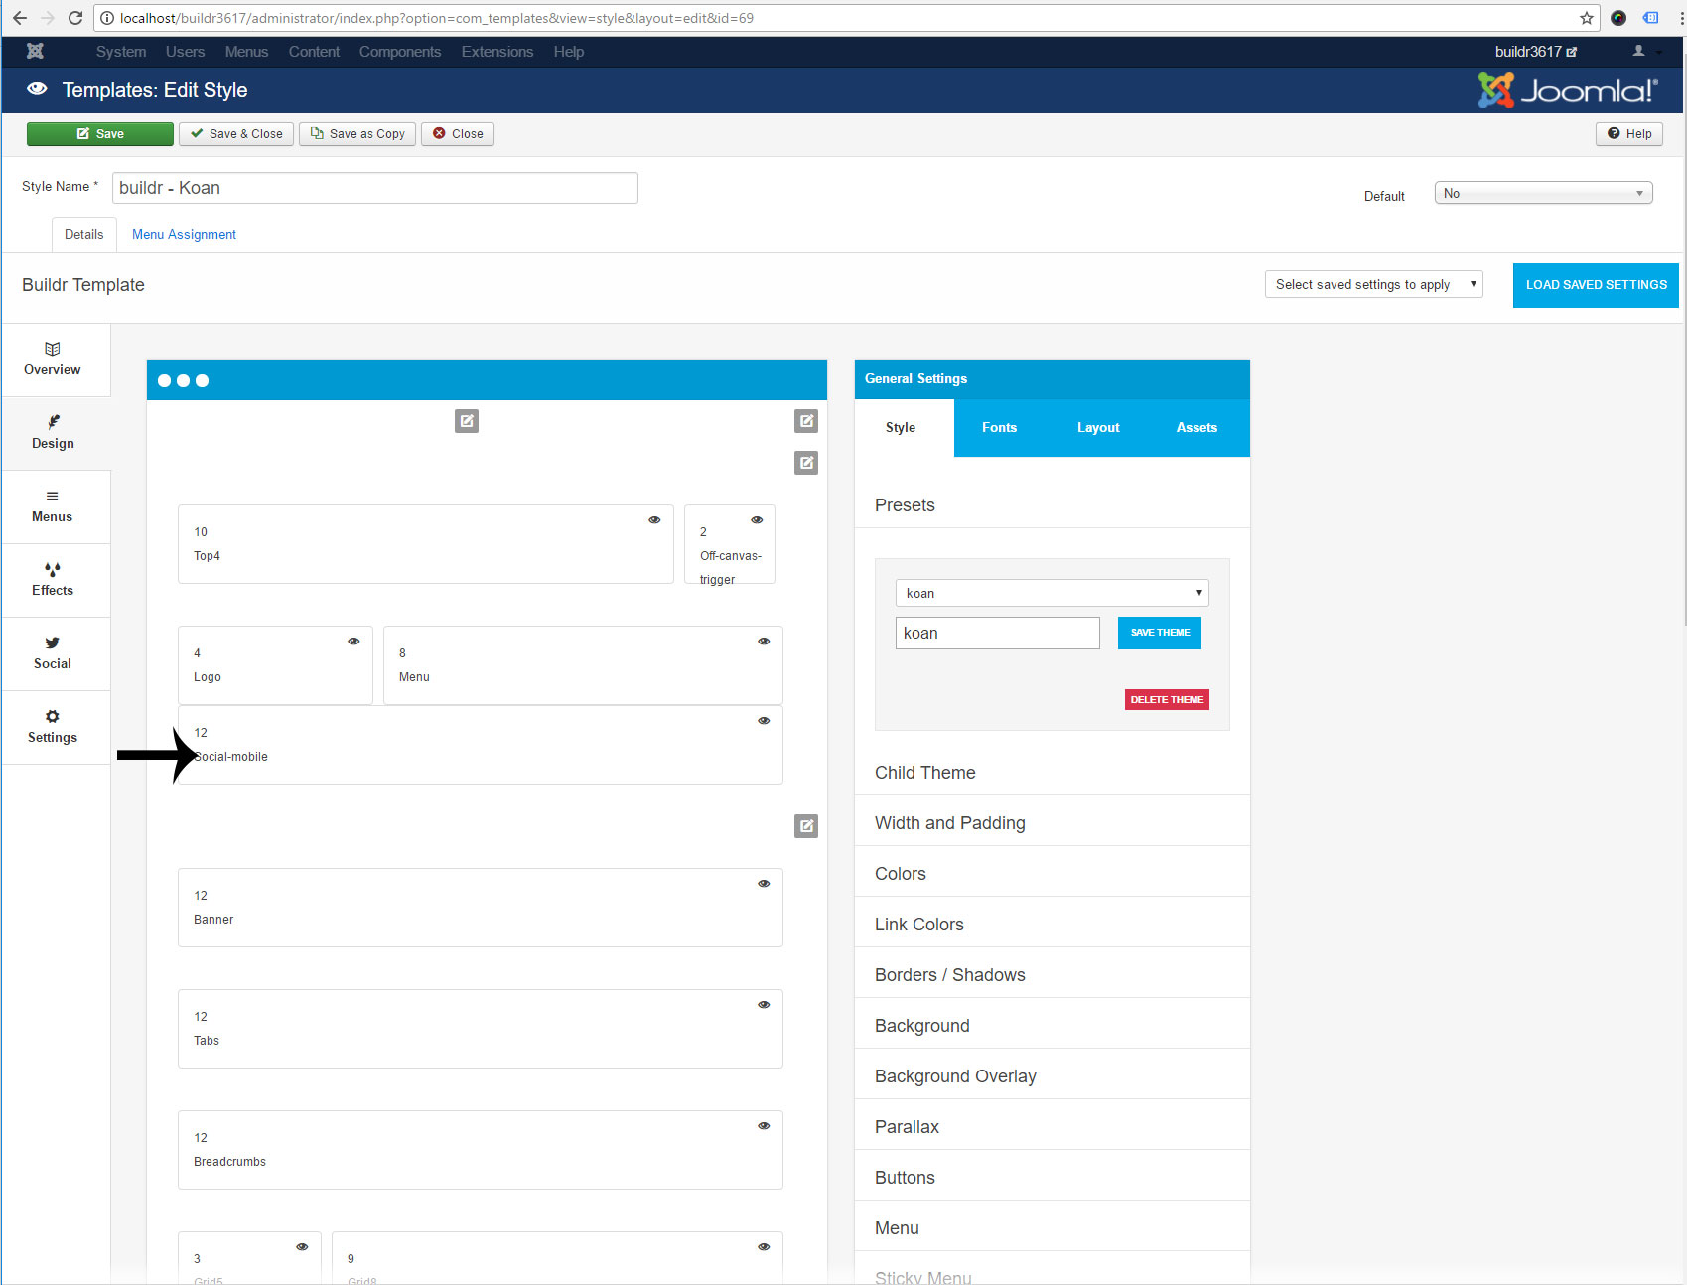
Task: Toggle visibility of Social-mobile block
Action: (764, 721)
